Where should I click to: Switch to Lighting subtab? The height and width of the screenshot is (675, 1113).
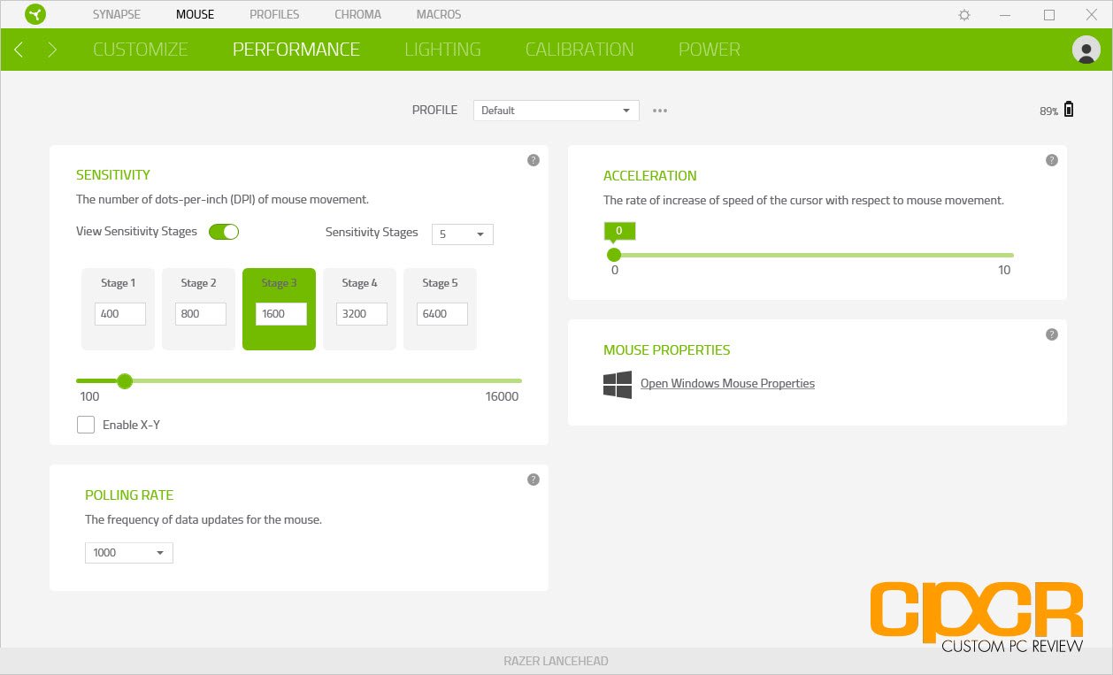pyautogui.click(x=442, y=50)
